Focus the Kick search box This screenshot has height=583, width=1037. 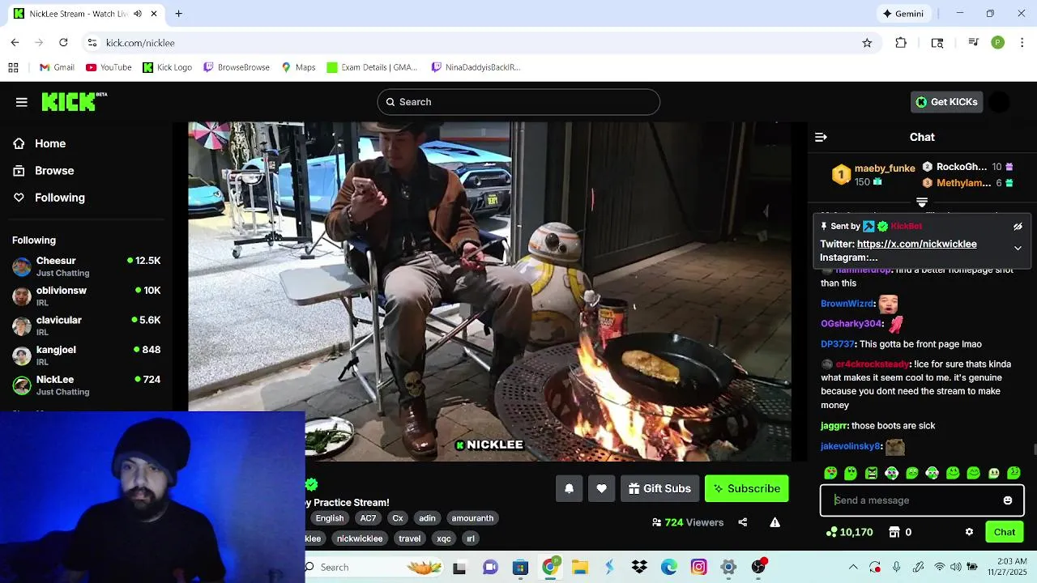[518, 102]
